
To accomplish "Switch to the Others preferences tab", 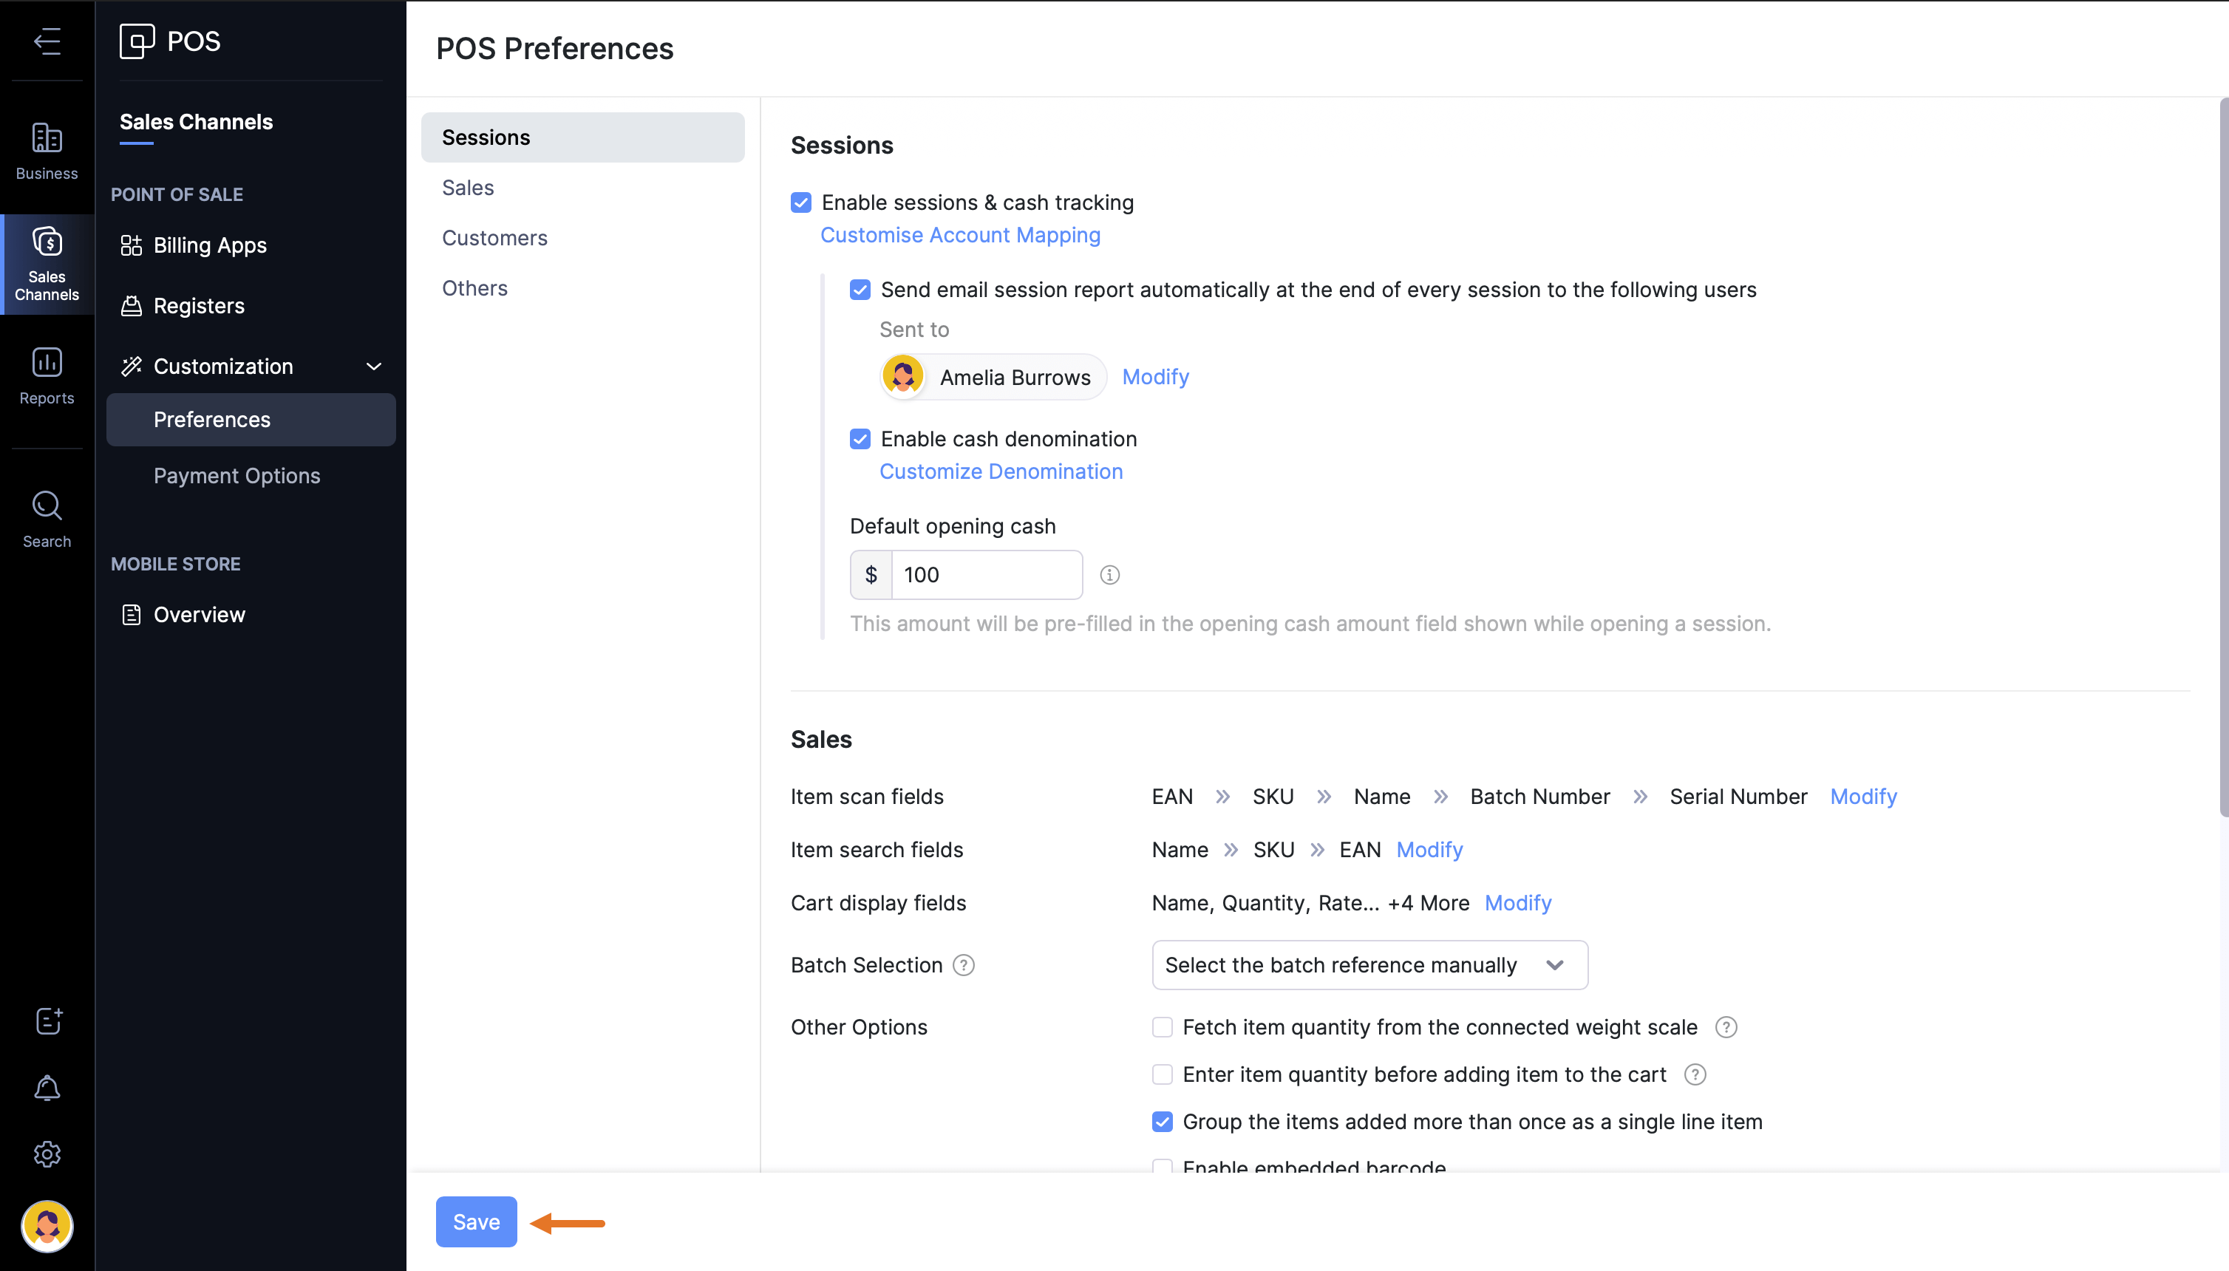I will click(x=474, y=288).
